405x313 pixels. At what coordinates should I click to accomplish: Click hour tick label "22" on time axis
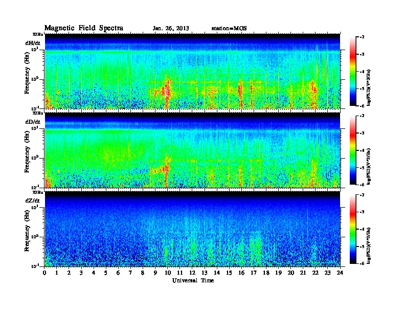tap(315, 273)
